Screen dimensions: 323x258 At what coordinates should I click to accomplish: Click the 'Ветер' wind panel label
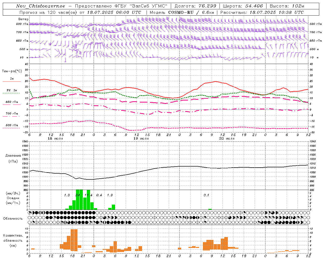(23, 19)
